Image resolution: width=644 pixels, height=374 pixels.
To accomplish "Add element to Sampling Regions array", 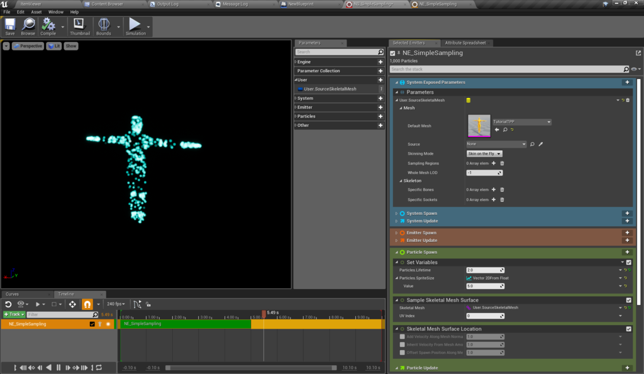I will point(494,163).
